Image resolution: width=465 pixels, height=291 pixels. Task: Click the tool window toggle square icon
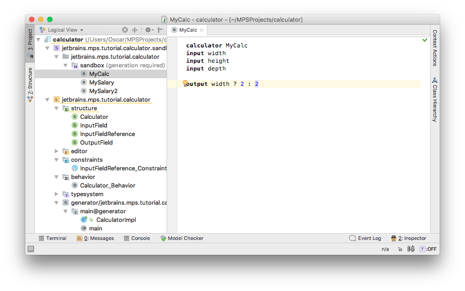(x=31, y=249)
